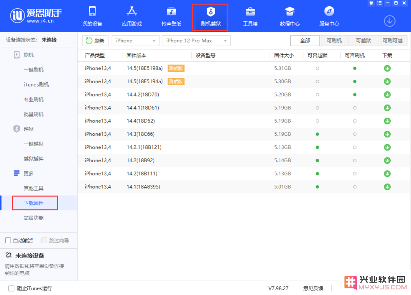Click 5.01GB size cell
The image size is (411, 295).
click(283, 187)
